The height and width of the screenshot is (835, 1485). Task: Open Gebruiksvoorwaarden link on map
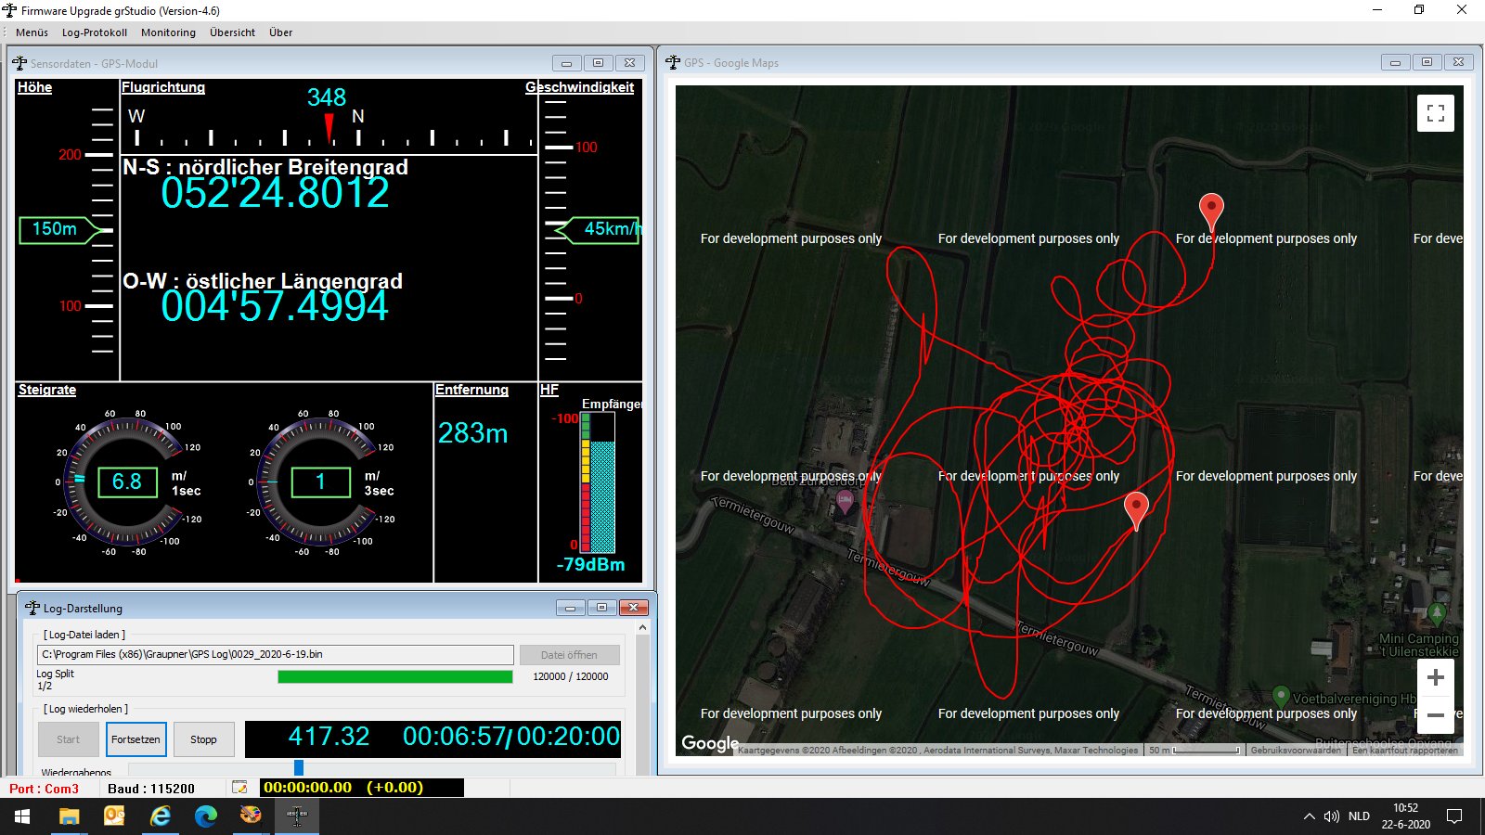[x=1296, y=750]
